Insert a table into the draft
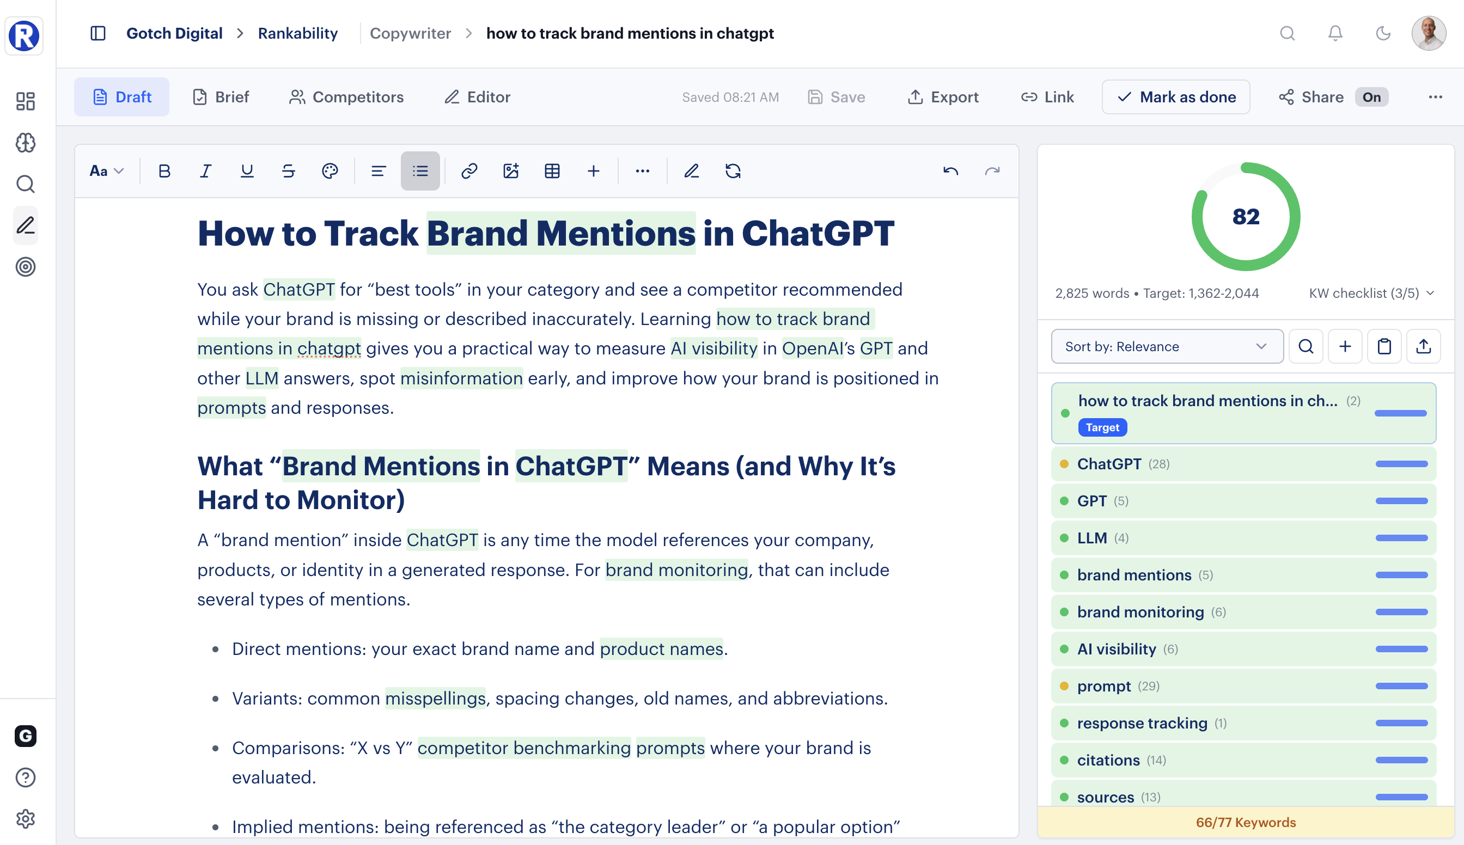Viewport: 1464px width, 845px height. 552,170
